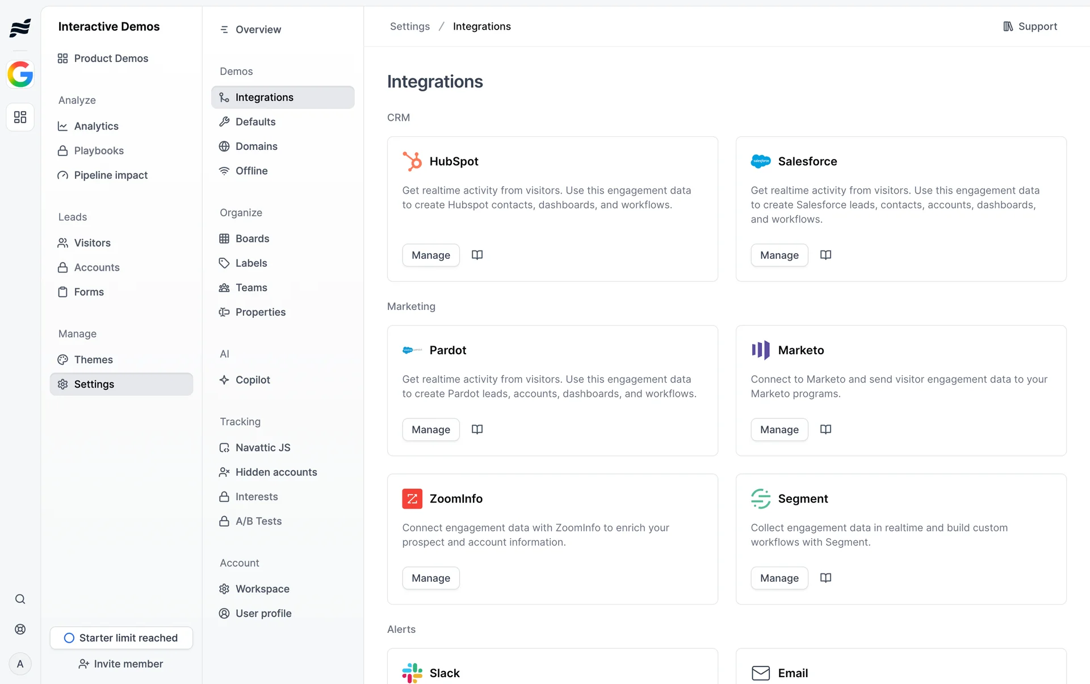This screenshot has width=1090, height=684.
Task: Click the dashboard grid icon in rail
Action: coord(20,117)
